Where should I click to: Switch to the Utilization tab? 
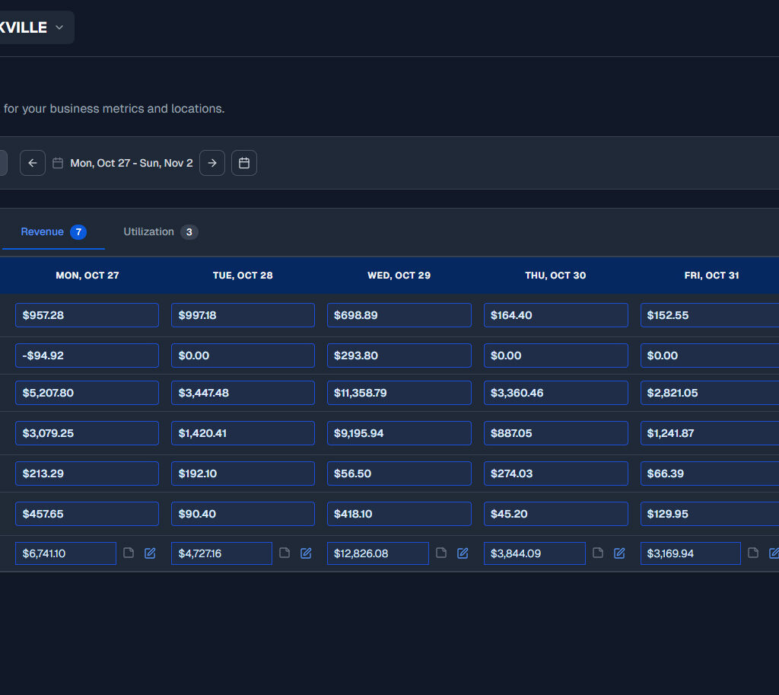coord(161,232)
